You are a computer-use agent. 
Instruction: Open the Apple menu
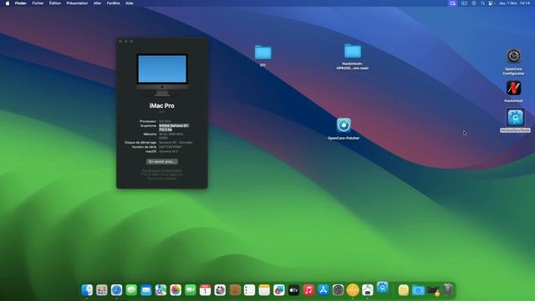pos(8,3)
